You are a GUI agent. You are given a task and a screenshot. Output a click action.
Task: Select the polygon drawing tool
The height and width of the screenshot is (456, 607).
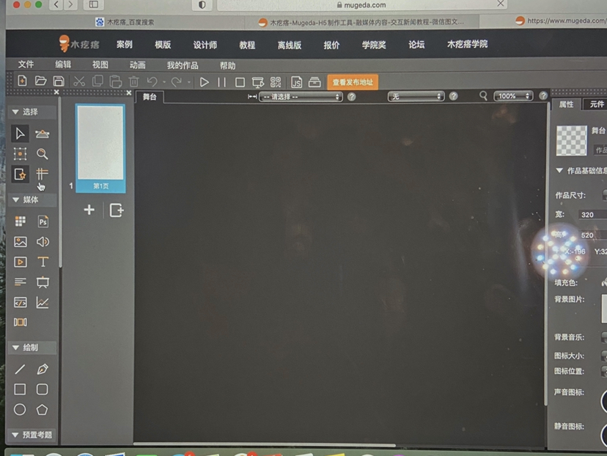43,410
